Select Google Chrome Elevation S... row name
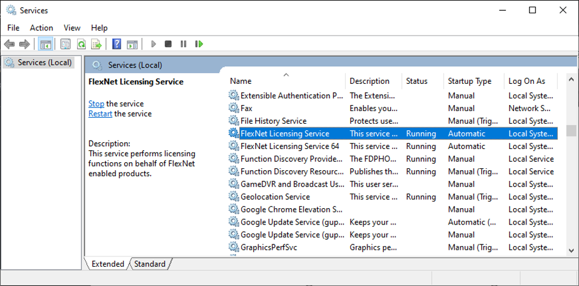This screenshot has width=579, height=286. coord(292,209)
